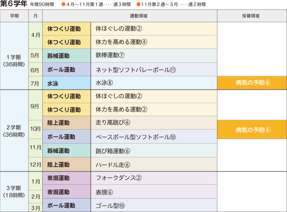Select ベースボール型ソフトボール⑩ cell

coord(154,137)
